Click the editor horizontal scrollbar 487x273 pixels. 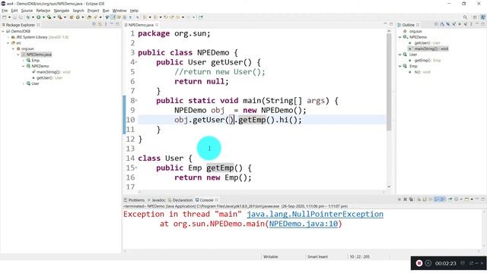(x=261, y=192)
